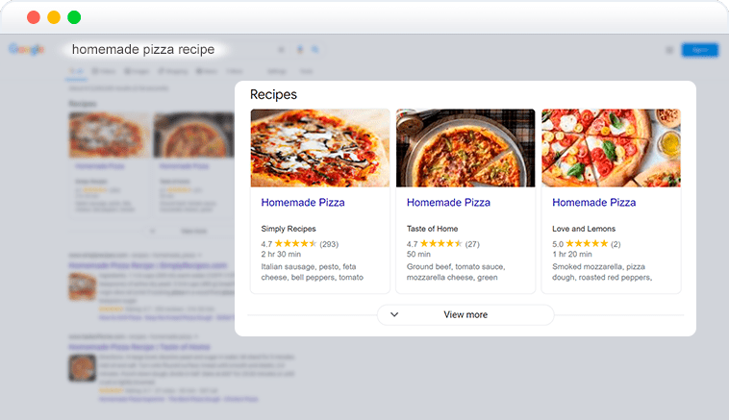
Task: Open the Love and Lemons pizza thumbnail
Action: pyautogui.click(x=611, y=148)
